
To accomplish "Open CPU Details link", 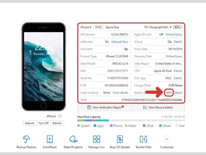I will pos(178,71).
